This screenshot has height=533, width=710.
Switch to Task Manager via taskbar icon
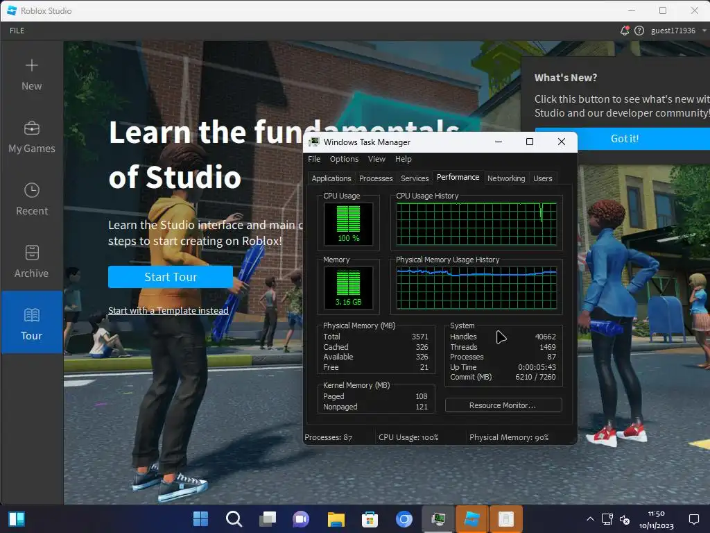tap(438, 518)
